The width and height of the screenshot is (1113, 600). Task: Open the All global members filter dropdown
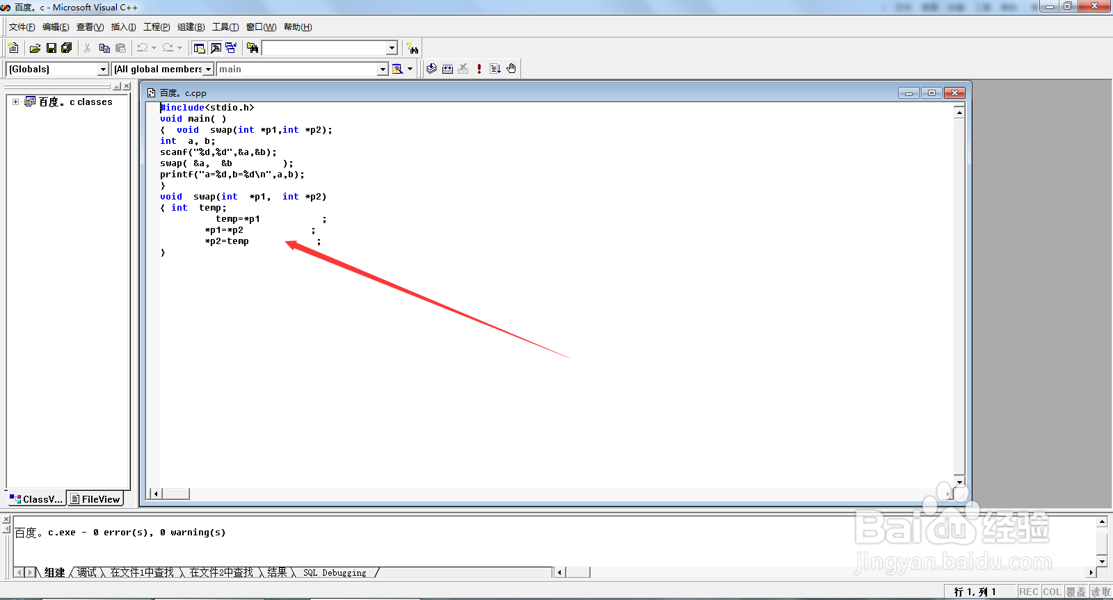click(x=207, y=69)
